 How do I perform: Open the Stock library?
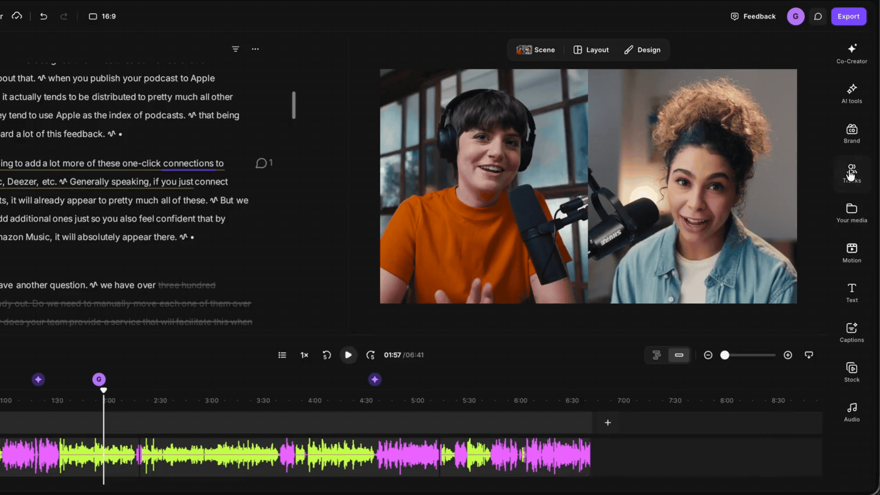point(852,373)
